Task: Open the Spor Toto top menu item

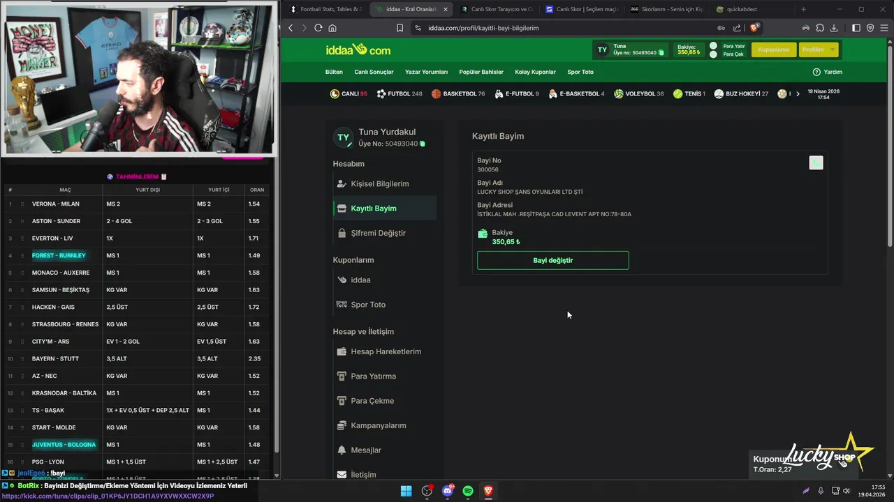Action: tap(580, 72)
